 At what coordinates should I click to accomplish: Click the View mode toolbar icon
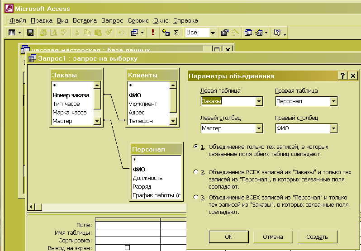12,33
